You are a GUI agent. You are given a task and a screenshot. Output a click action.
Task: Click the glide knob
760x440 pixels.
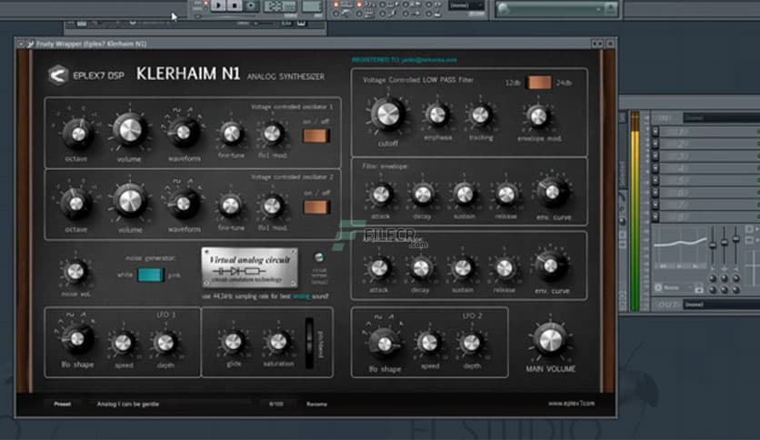point(233,342)
